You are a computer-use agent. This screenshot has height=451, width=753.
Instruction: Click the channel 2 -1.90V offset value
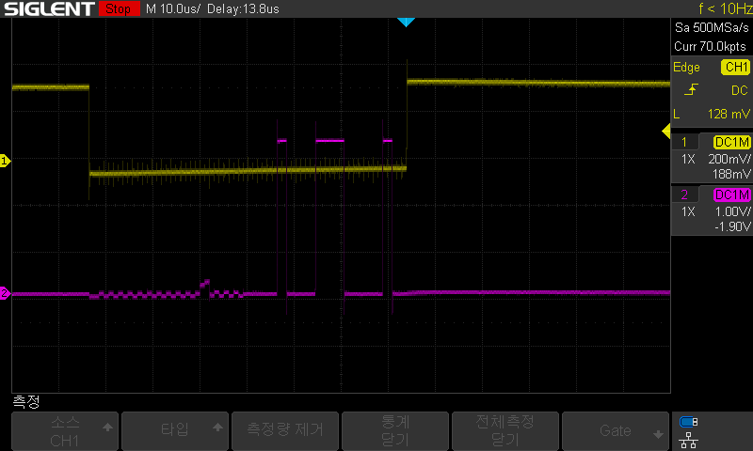pyautogui.click(x=732, y=226)
